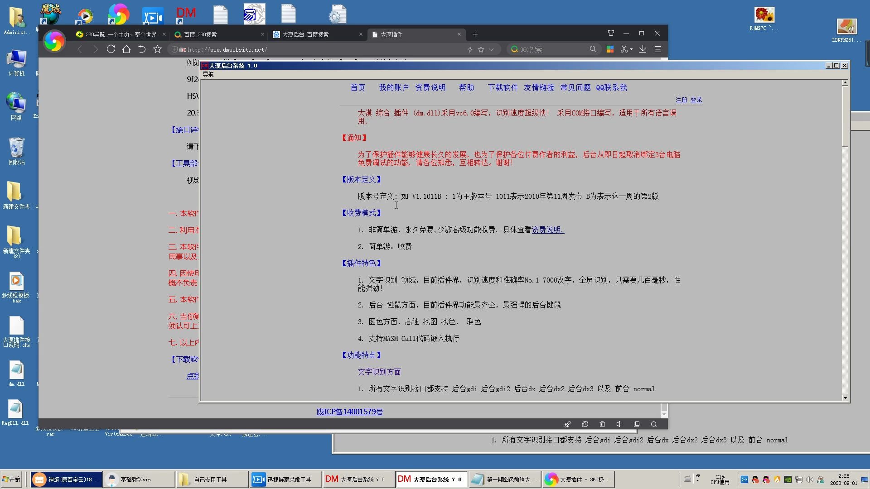The image size is (870, 489).
Task: Click the trash icon in browser status bar
Action: [x=602, y=425]
